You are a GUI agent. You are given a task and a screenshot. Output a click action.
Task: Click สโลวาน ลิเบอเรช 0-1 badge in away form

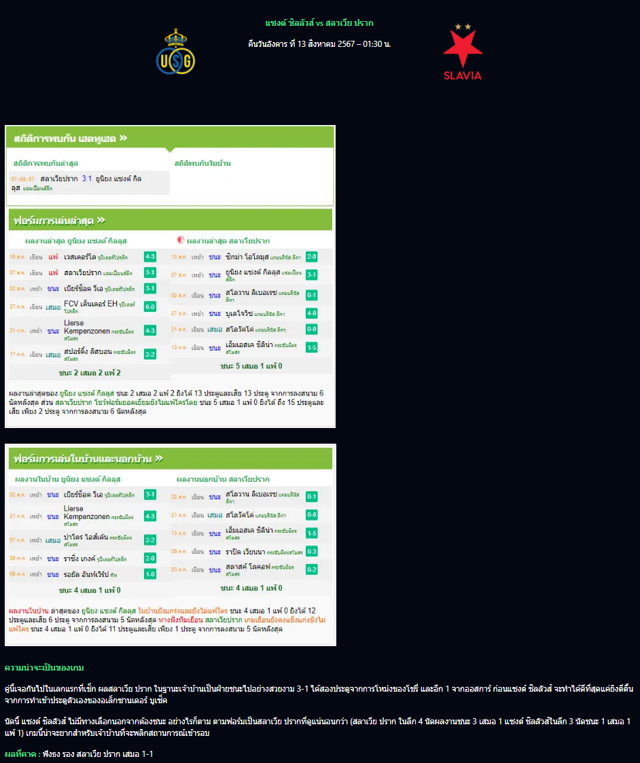(x=311, y=497)
